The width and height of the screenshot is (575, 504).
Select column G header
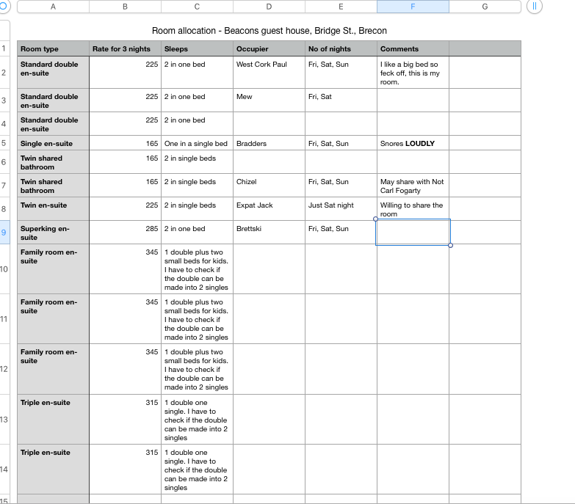click(x=485, y=7)
